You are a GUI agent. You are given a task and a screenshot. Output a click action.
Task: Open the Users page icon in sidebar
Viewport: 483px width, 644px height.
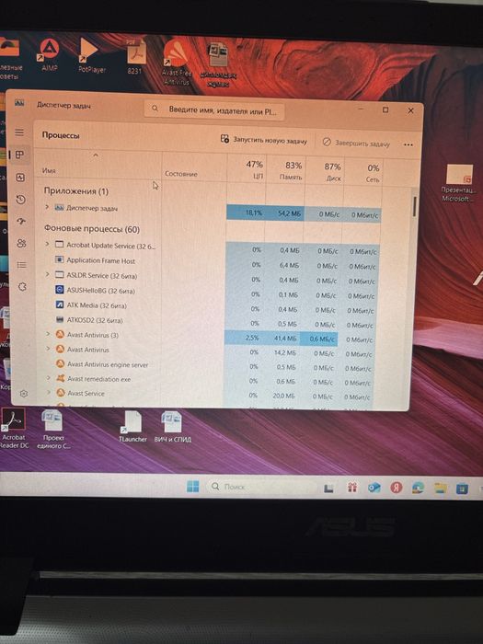22,243
